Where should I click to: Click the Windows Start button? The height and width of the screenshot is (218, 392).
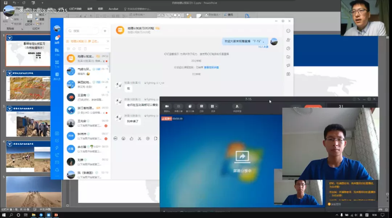click(4, 215)
